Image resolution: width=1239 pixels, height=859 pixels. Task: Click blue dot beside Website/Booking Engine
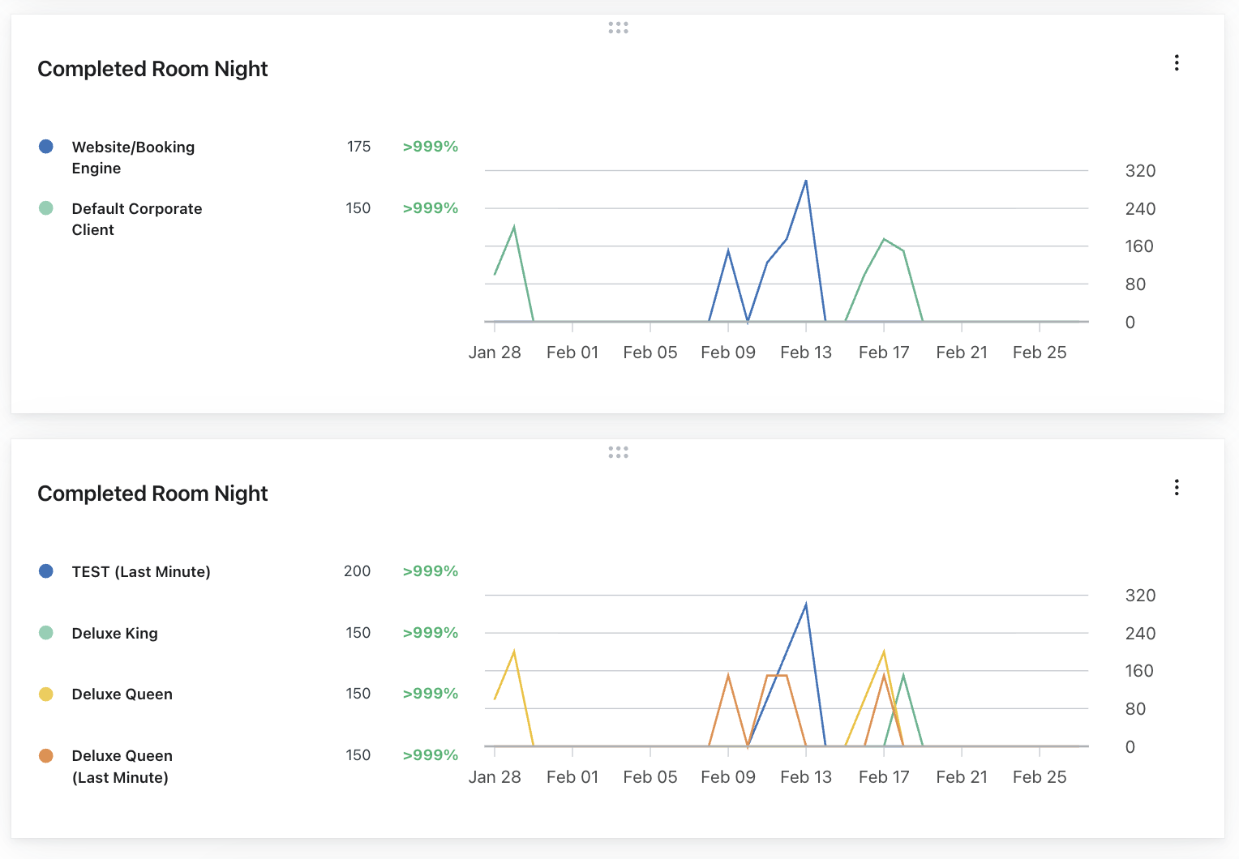pos(46,147)
